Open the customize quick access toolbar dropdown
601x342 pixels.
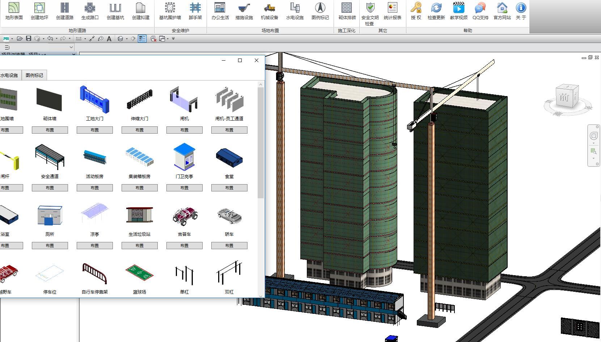173,39
